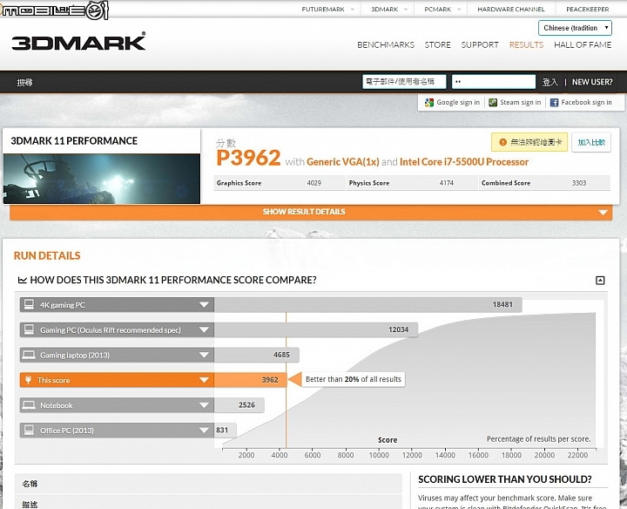Click the Gaming laptop (2013) laptop icon

(x=29, y=355)
